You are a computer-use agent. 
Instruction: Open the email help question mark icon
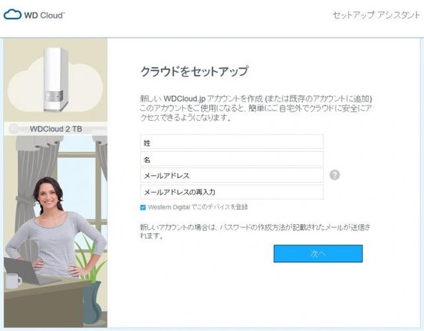[334, 175]
